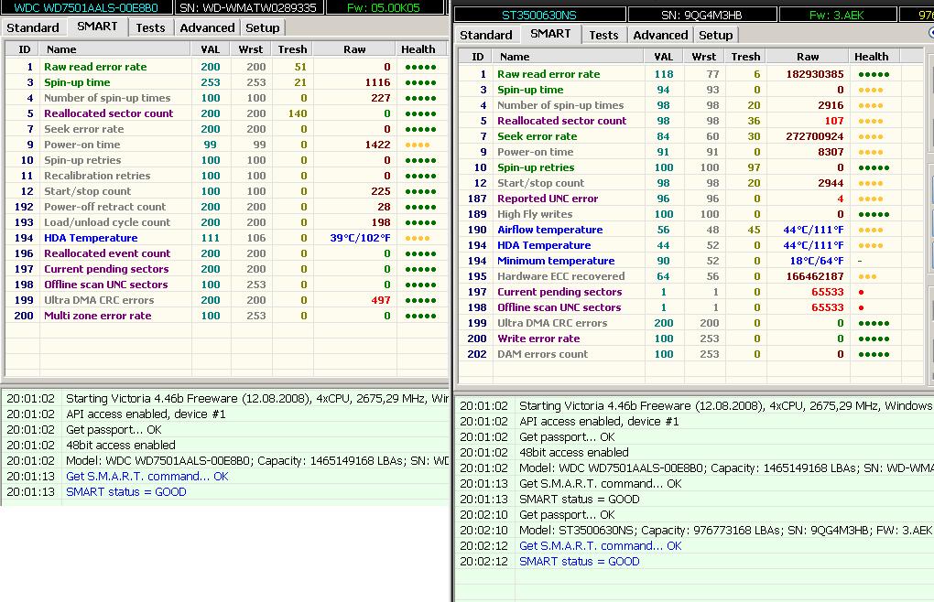Click 'Starting Victoria 4.46b Freeware' in WDC log

[x=257, y=398]
